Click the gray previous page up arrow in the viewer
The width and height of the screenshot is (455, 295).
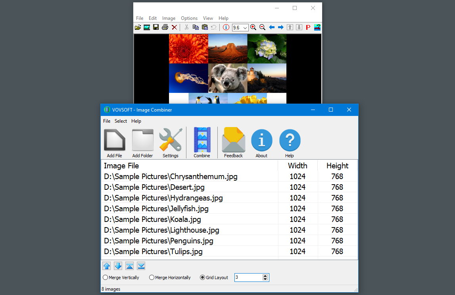pos(290,27)
